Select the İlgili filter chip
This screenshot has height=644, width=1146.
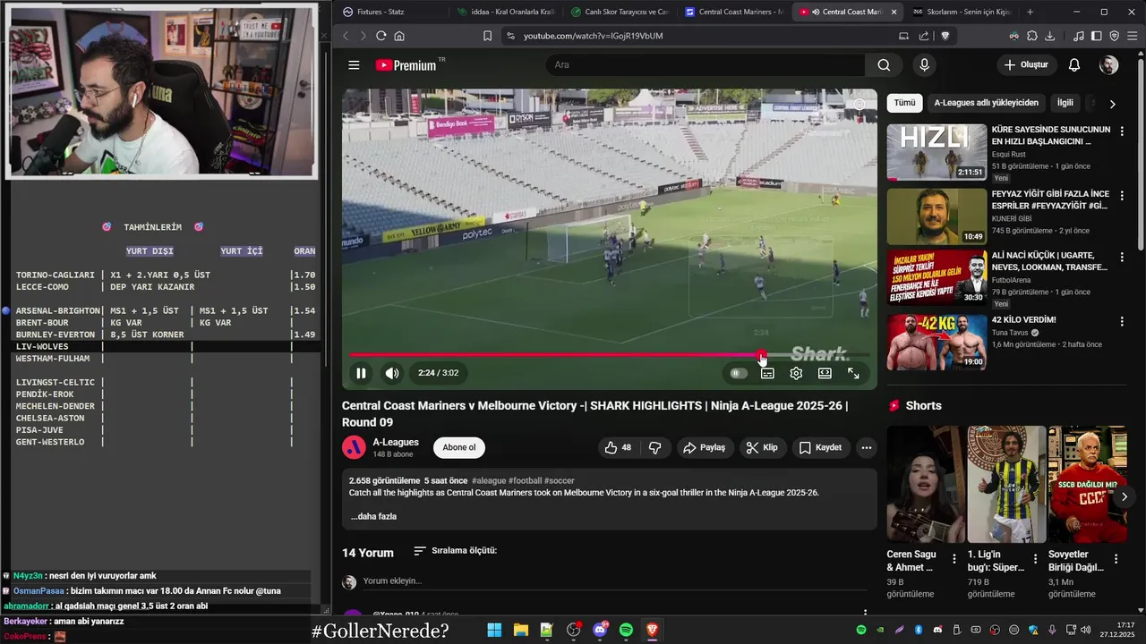point(1065,103)
